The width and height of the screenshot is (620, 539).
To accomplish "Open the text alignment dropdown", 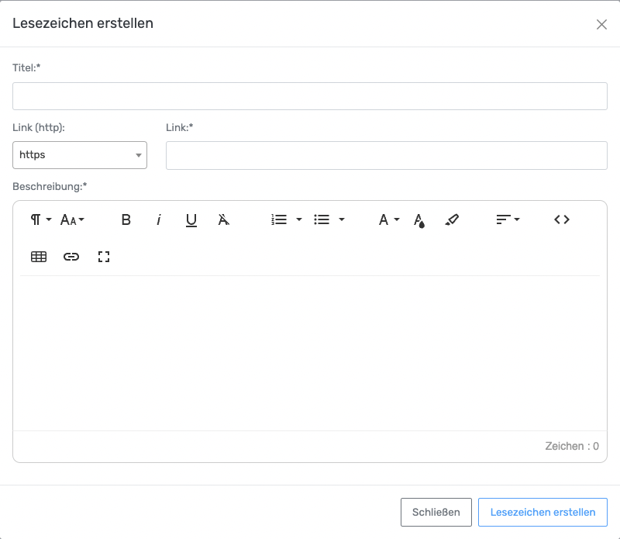I will 508,219.
